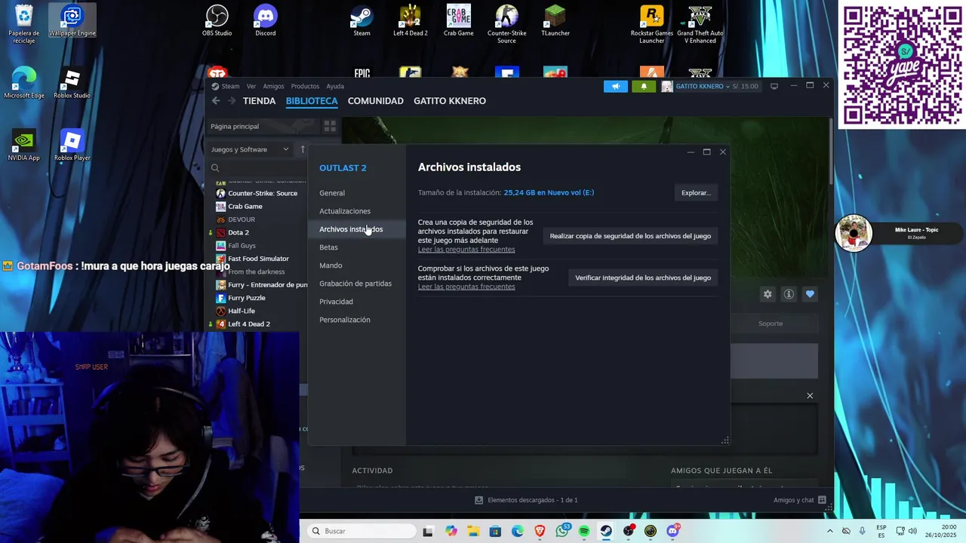
Task: Click the library sort arrow button
Action: click(303, 149)
